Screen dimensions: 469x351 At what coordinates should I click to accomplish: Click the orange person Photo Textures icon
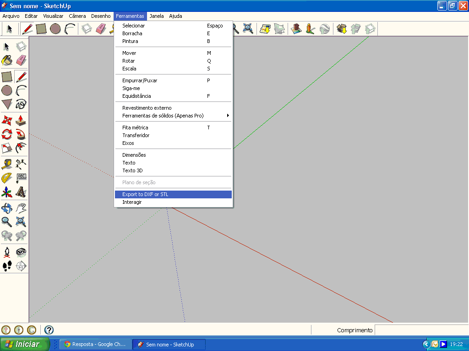point(311,29)
